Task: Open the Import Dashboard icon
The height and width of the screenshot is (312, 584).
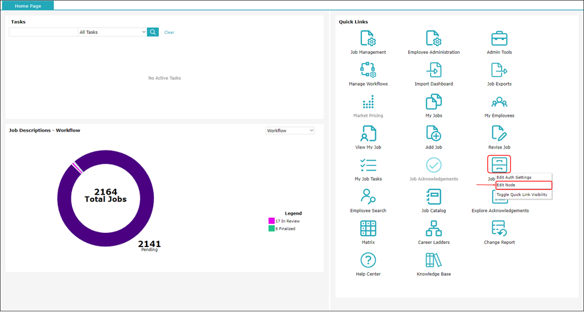Action: (433, 70)
